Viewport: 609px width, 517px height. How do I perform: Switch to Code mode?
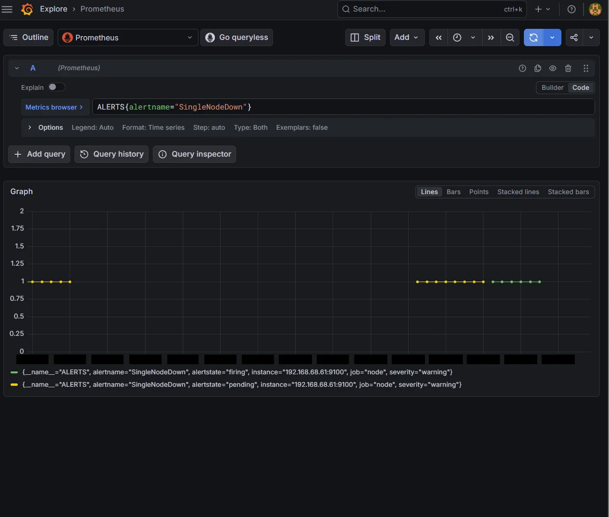coord(581,87)
